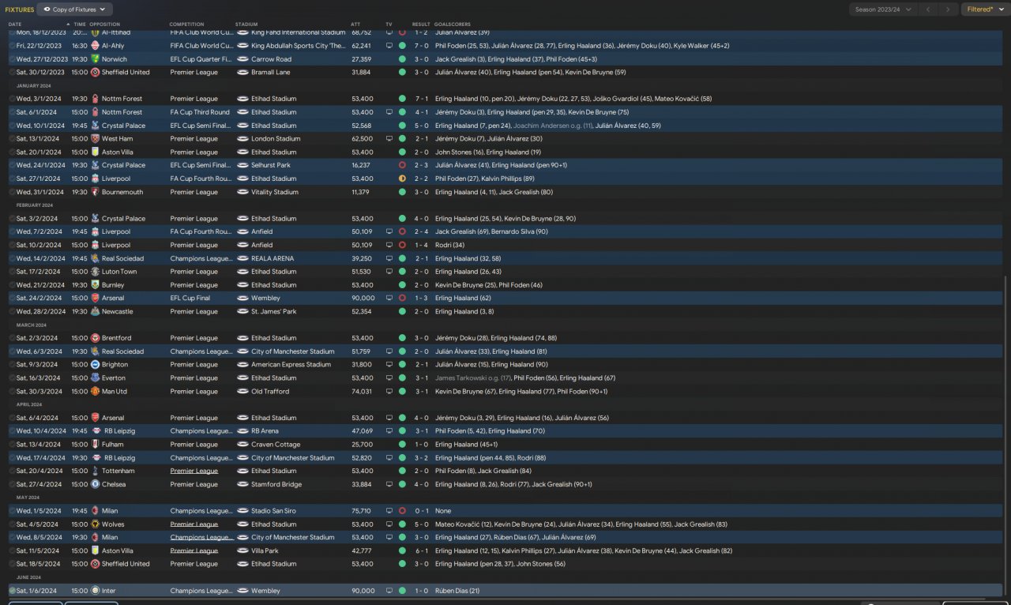Go to the next season with right arrow
The height and width of the screenshot is (605, 1011).
pos(948,9)
